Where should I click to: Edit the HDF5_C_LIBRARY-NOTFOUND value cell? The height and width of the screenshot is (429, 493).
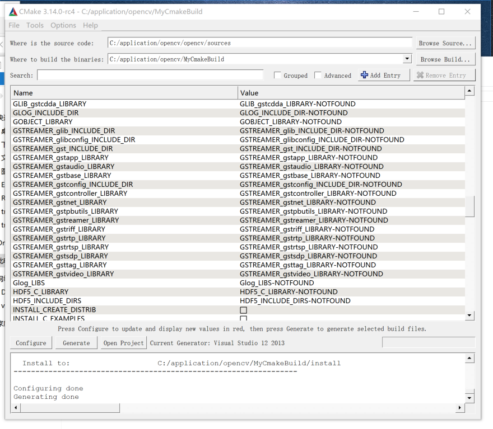351,292
